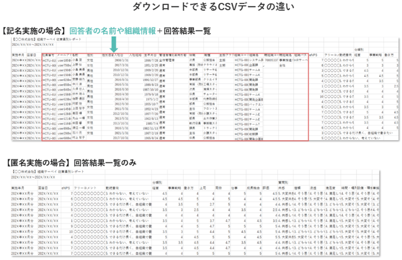
Task: Select the 上司 column header
Action: [203, 188]
